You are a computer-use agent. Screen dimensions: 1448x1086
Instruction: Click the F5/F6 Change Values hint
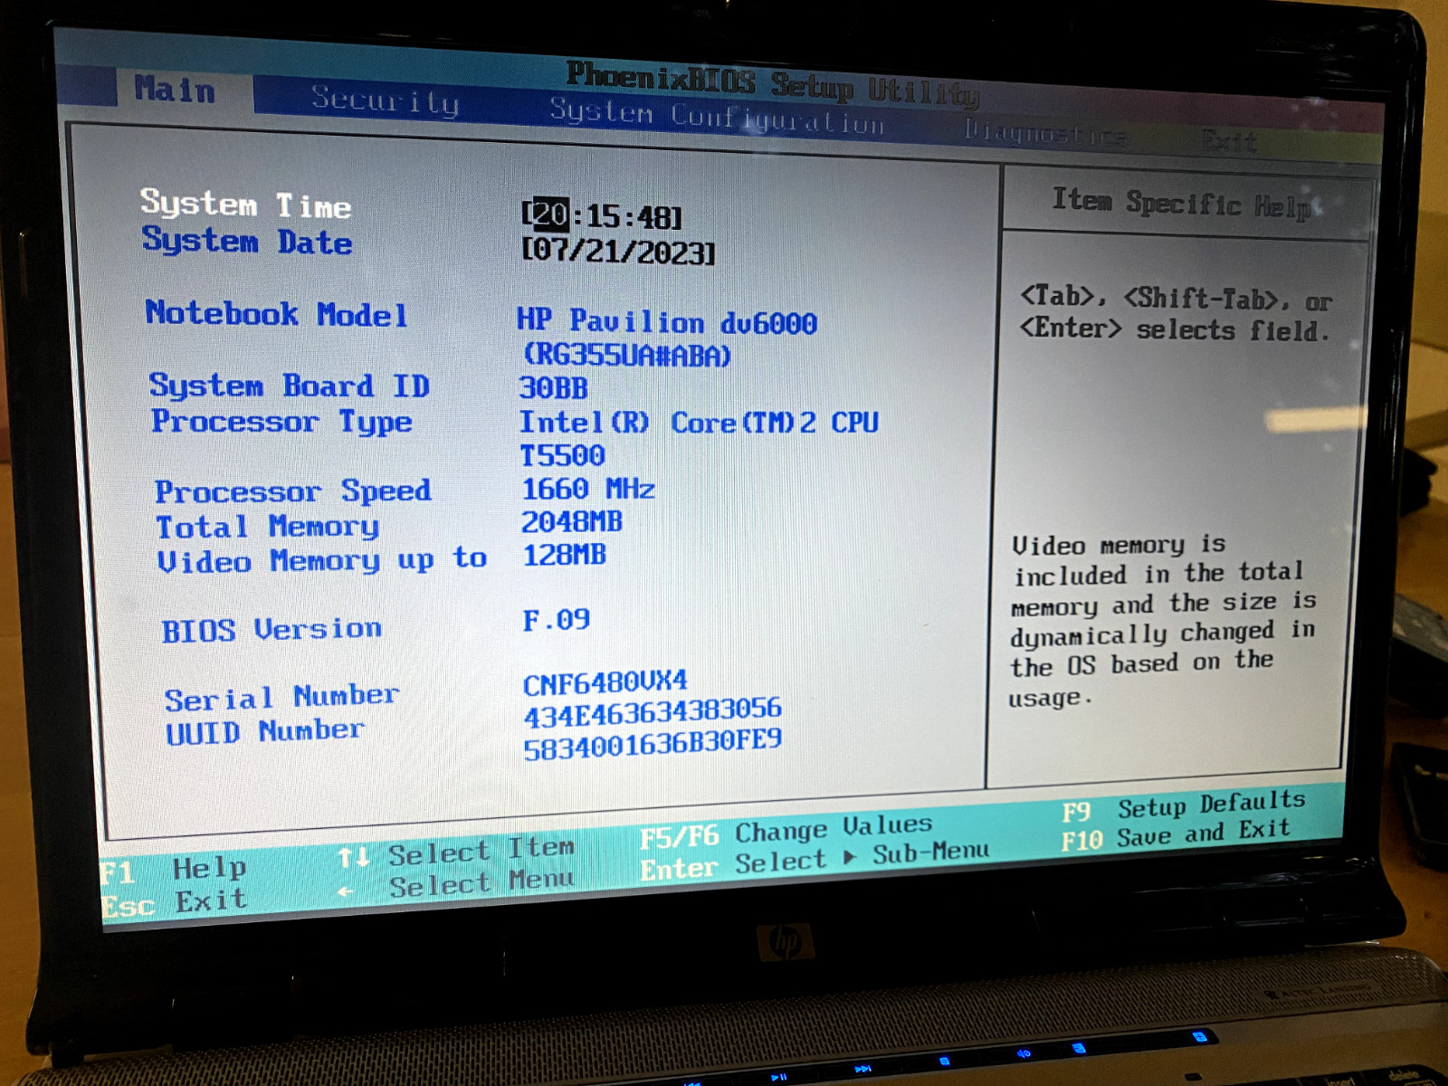(x=786, y=831)
